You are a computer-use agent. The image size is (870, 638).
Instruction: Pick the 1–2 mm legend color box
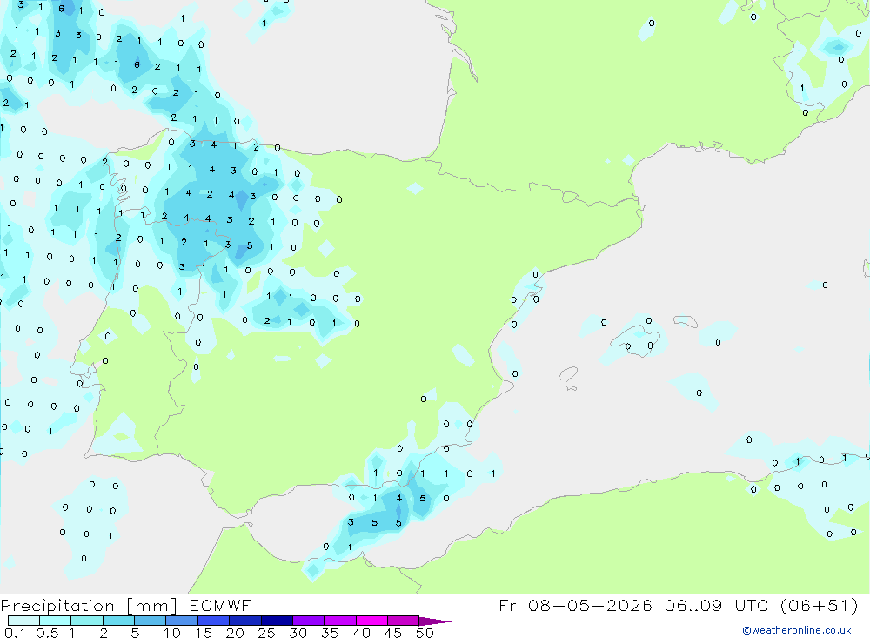pos(87,621)
